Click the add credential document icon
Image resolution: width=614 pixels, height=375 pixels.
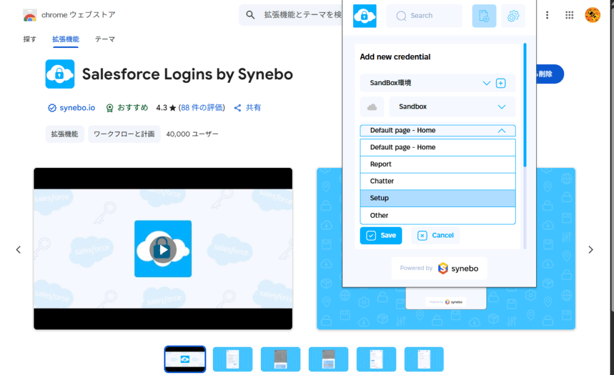point(484,16)
